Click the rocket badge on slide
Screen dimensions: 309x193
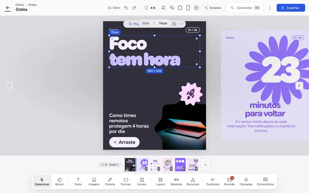(191, 94)
